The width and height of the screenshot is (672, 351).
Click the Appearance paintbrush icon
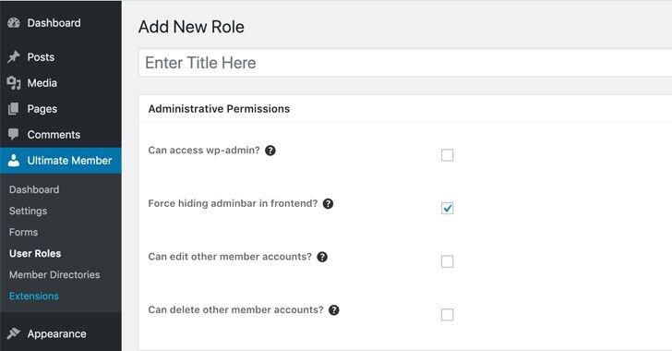coord(14,333)
